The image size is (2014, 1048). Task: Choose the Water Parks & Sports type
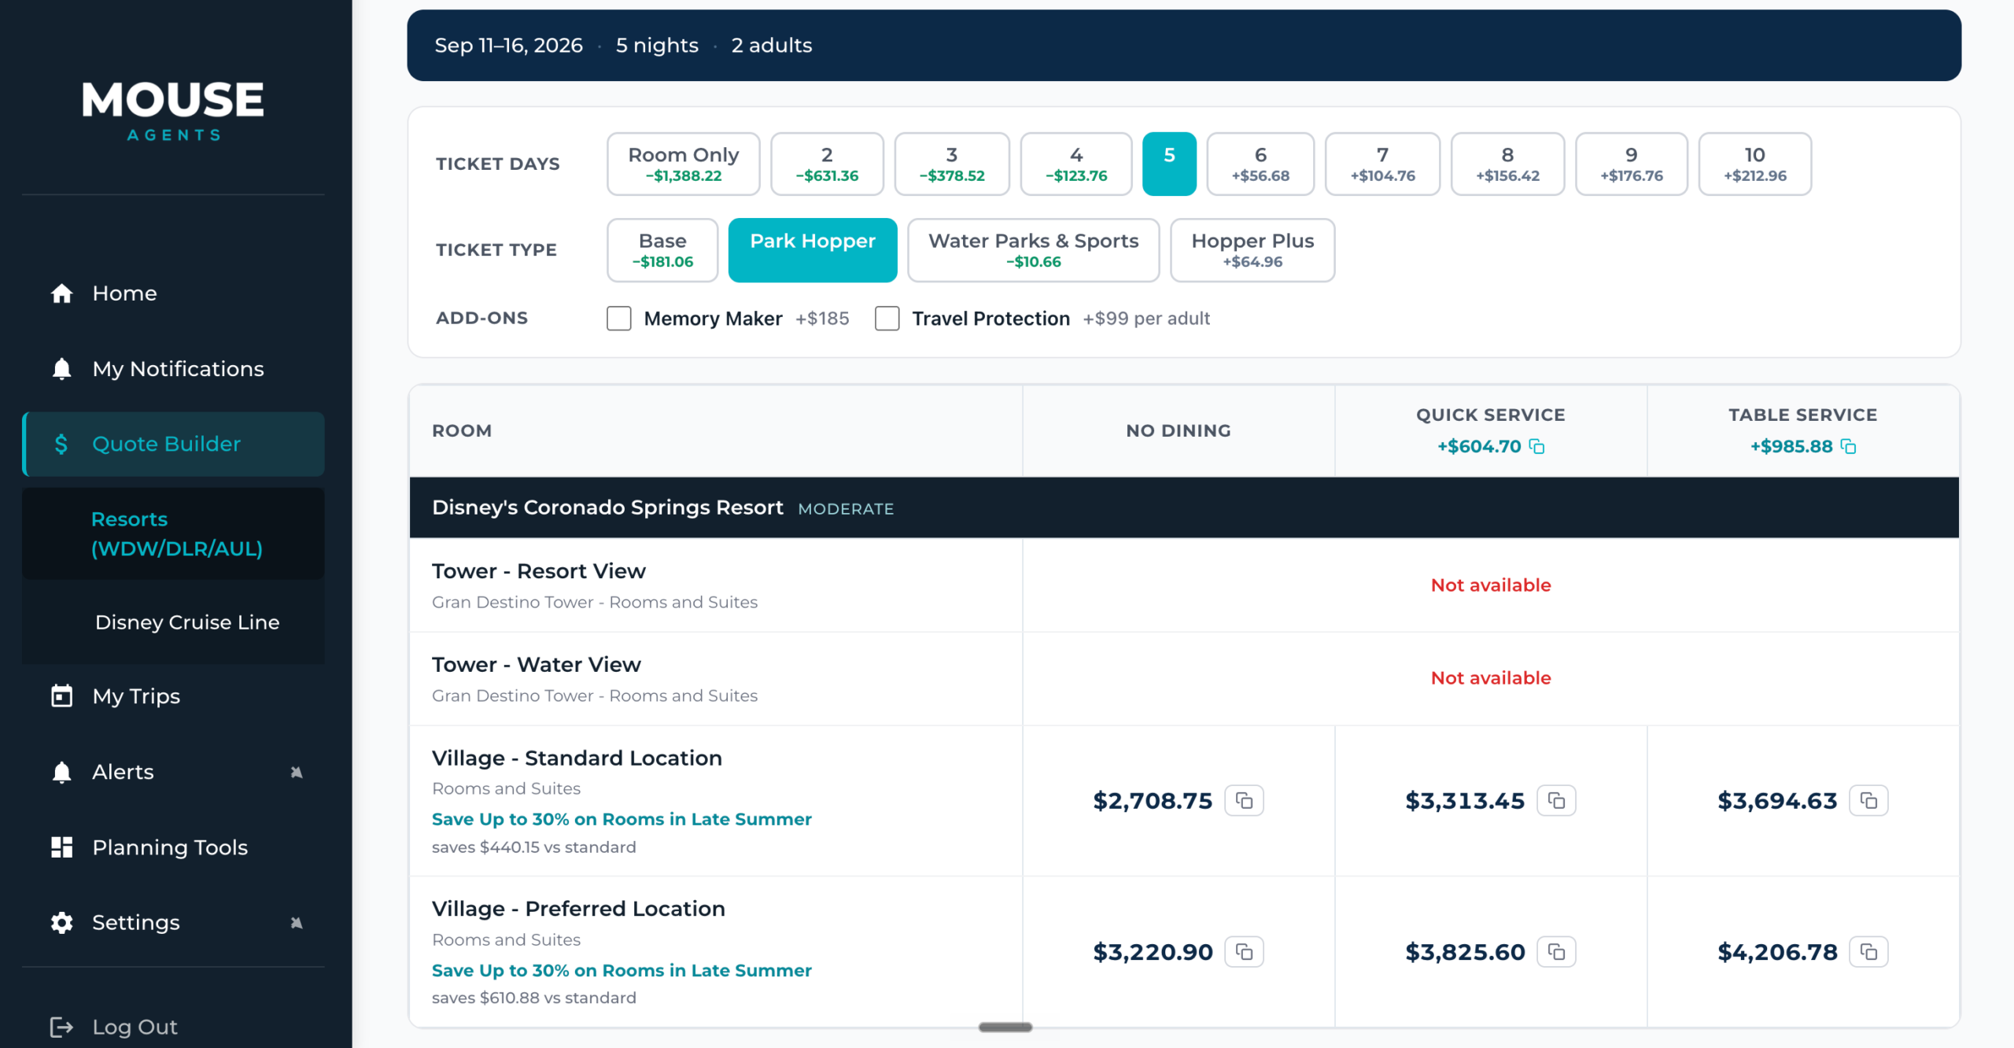tap(1033, 250)
